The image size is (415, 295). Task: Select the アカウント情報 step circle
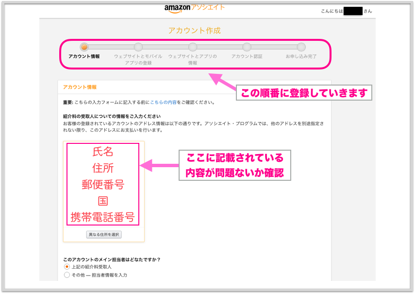[x=84, y=47]
